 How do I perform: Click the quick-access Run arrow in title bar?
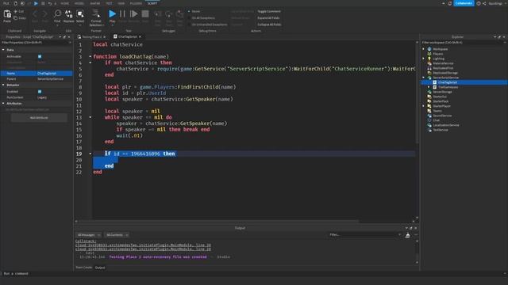pyautogui.click(x=36, y=3)
